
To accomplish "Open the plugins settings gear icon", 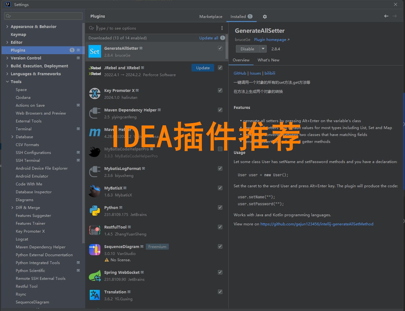I will coord(265,17).
